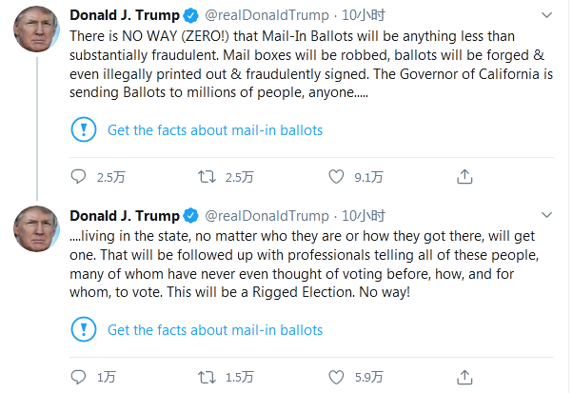Share the second tweet

464,376
